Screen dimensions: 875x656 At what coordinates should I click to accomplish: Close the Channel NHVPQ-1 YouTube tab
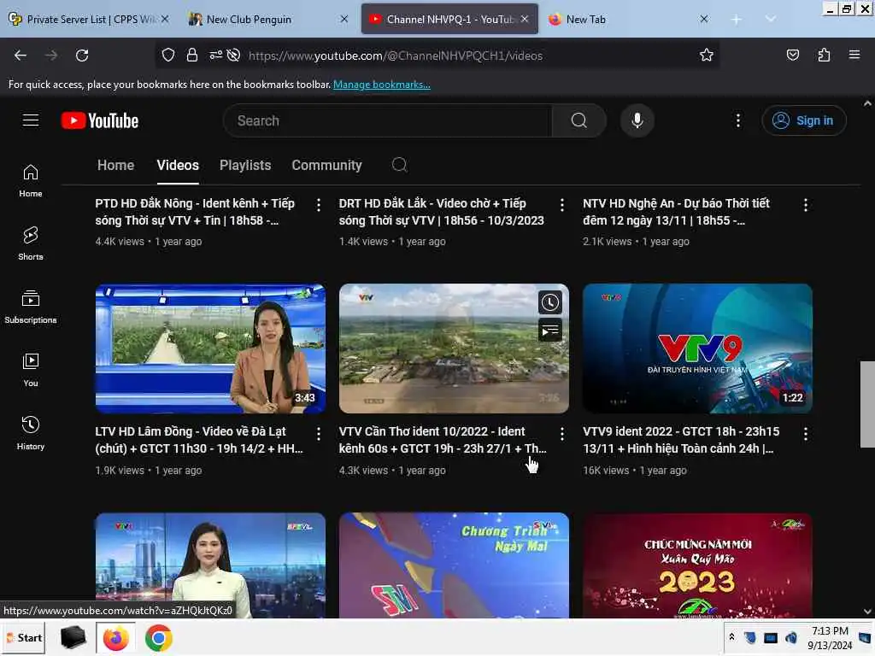[x=525, y=19]
